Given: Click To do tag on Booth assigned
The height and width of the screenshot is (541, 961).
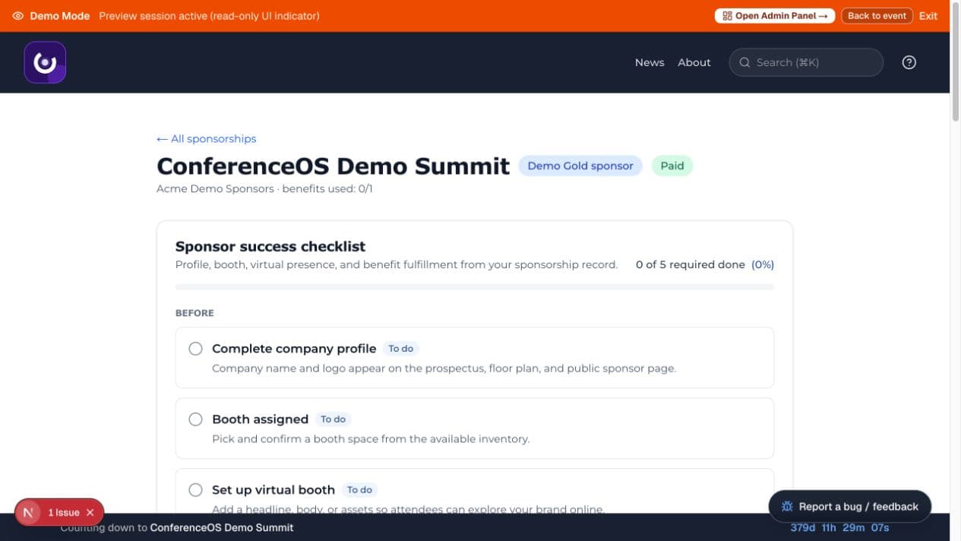Looking at the screenshot, I should coord(333,419).
